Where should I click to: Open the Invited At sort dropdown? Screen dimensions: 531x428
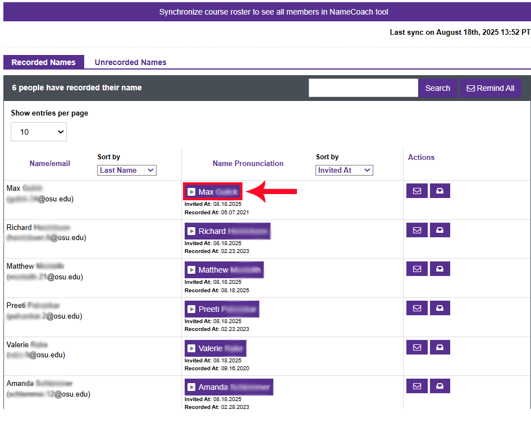pos(344,170)
